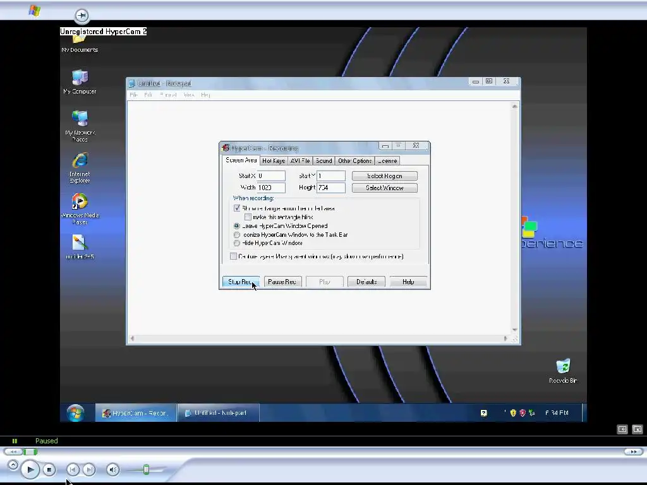647x485 pixels.
Task: Click the Stop Rec. button
Action: coord(241,282)
